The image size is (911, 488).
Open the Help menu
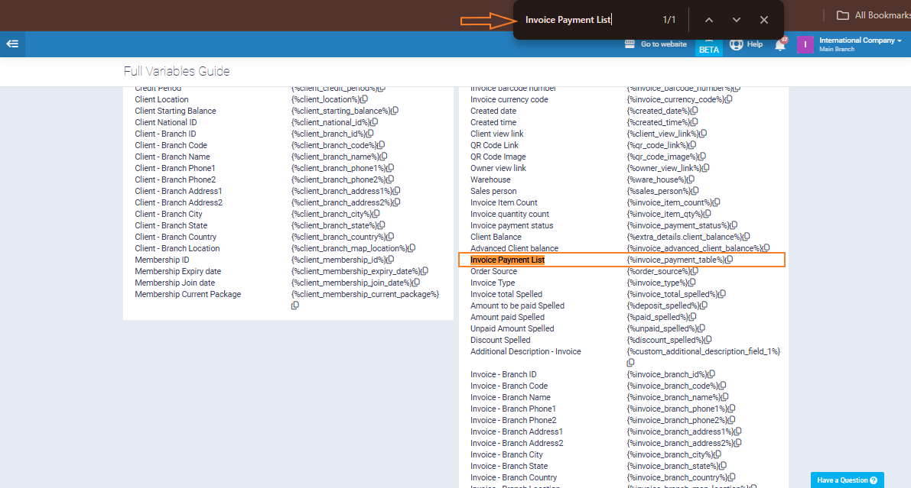(x=747, y=44)
